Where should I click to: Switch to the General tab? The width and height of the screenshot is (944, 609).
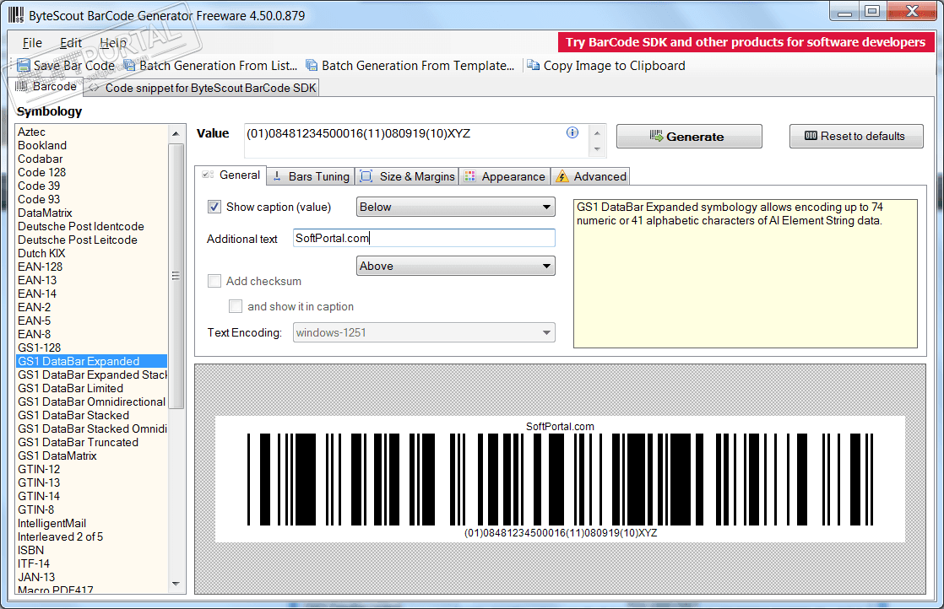point(231,175)
